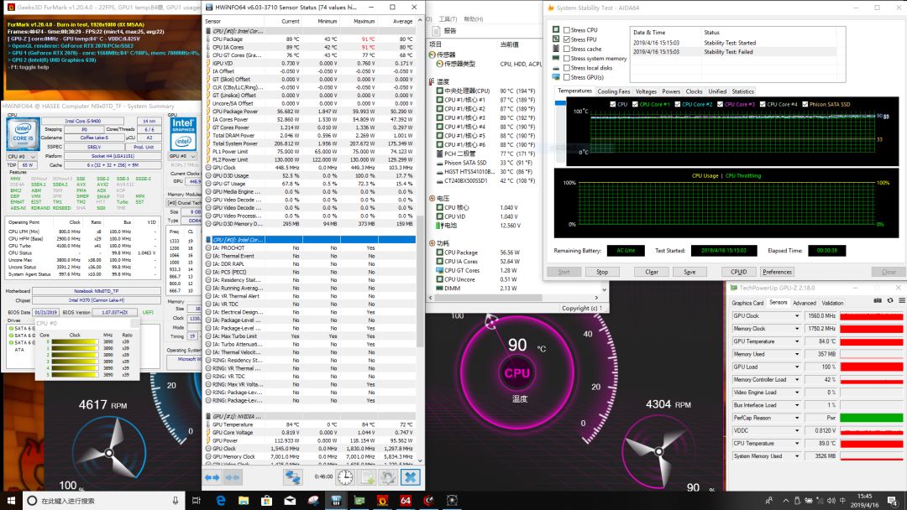
Task: Switch to Statistics tab in AIDA64
Action: 742,91
